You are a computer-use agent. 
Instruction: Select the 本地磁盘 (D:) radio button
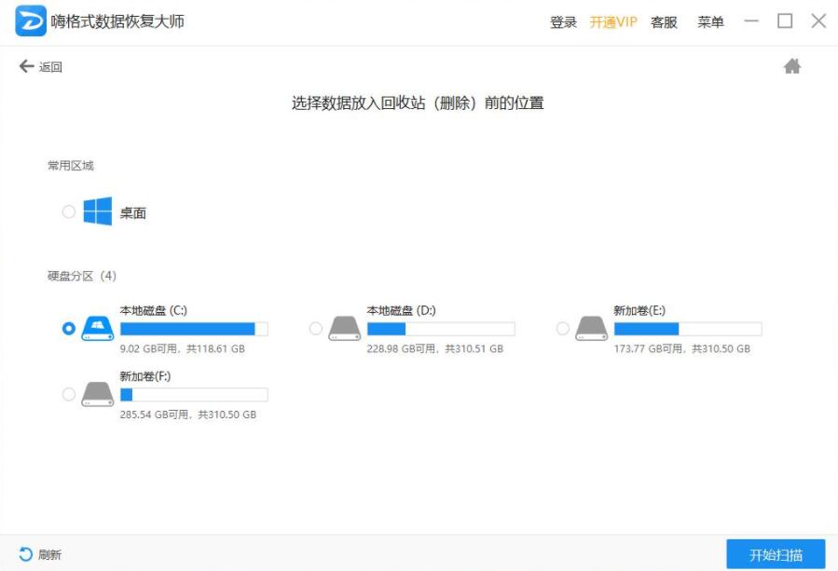[x=316, y=329]
